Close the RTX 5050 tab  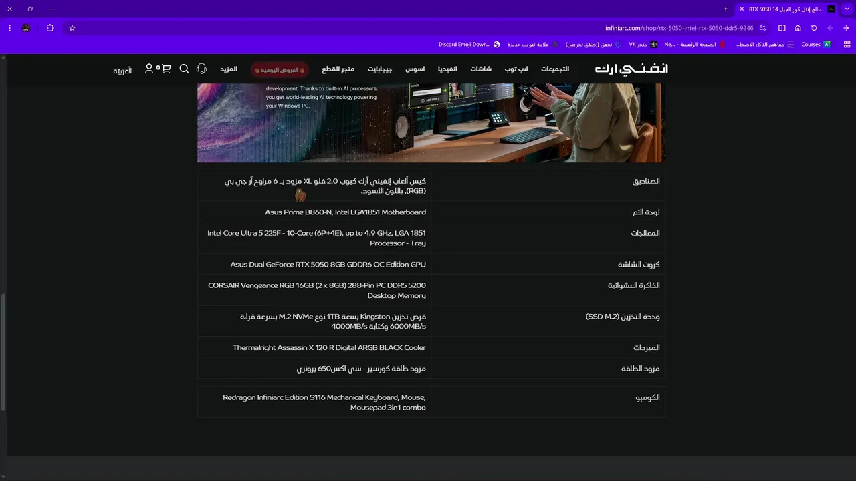pyautogui.click(x=742, y=9)
